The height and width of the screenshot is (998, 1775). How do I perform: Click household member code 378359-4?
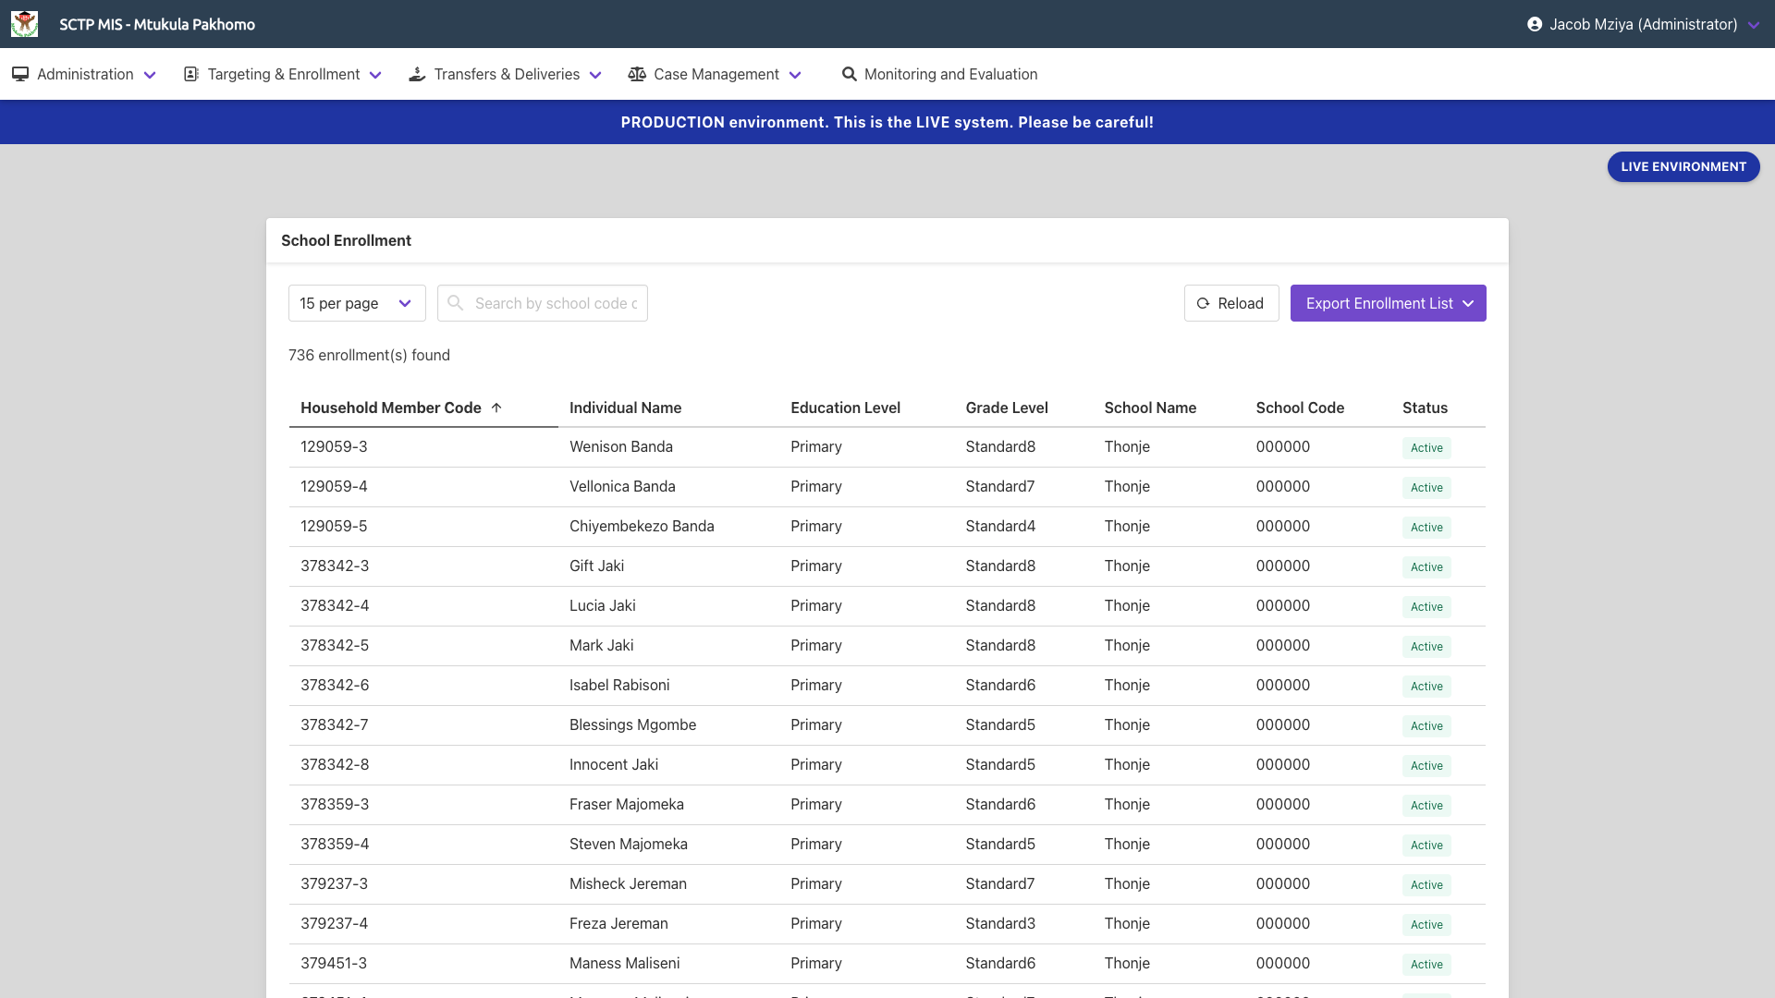pos(335,844)
